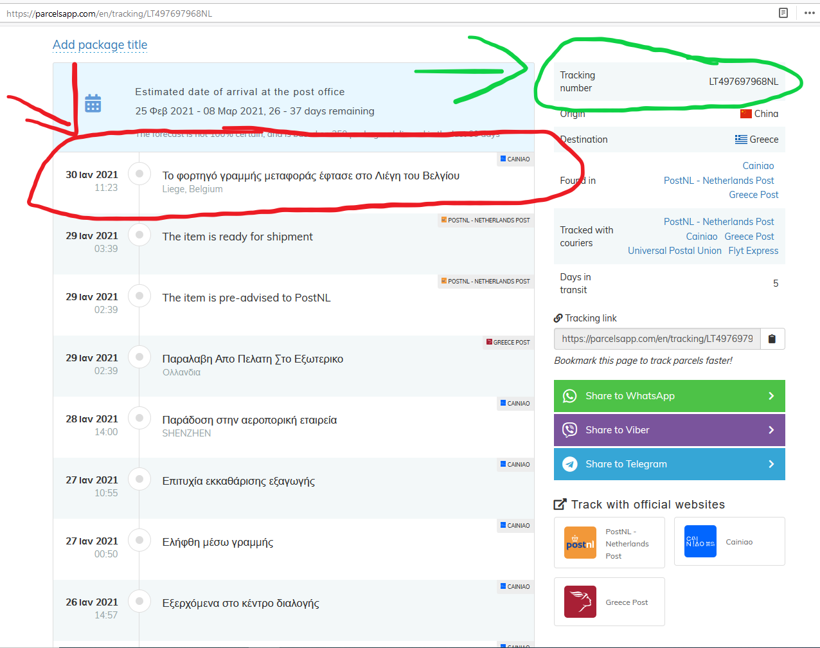Open browser more options ellipsis menu
The height and width of the screenshot is (648, 820).
pos(809,13)
